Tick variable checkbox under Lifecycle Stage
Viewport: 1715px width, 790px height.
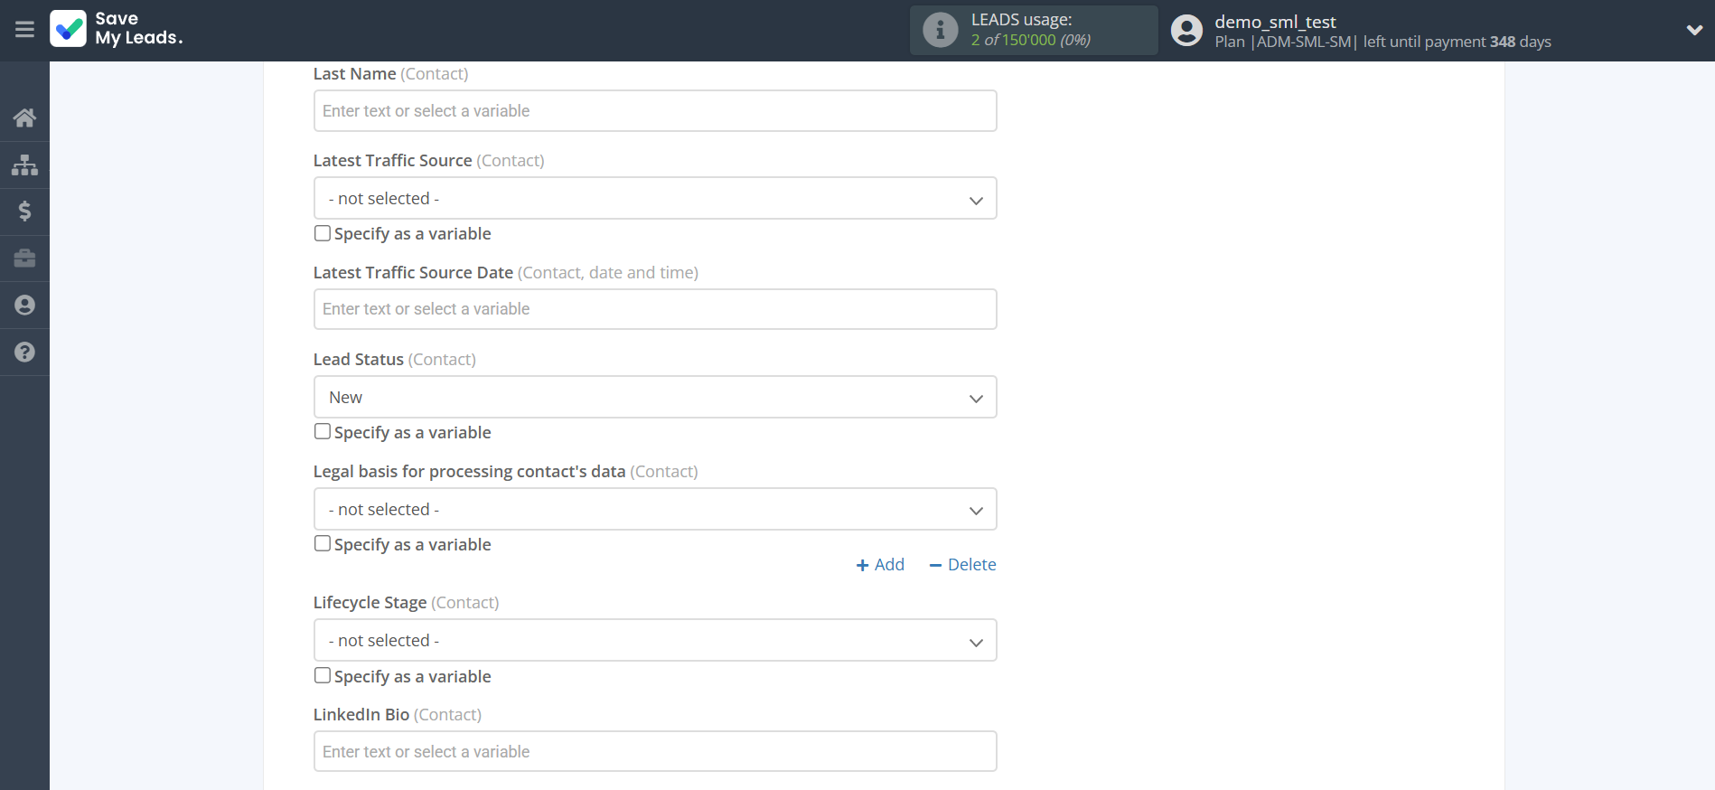323,676
